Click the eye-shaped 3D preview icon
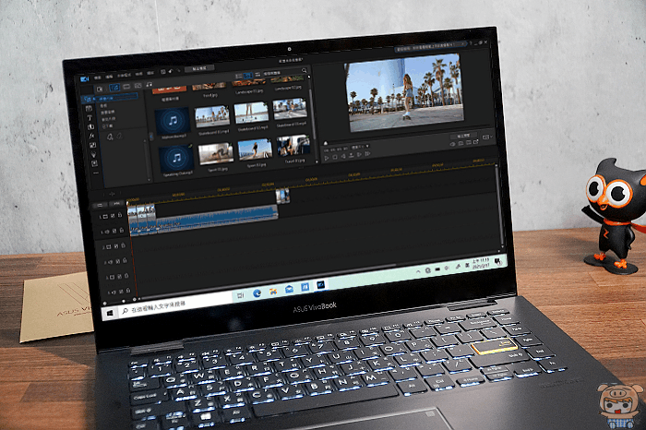646x430 pixels. (452, 144)
